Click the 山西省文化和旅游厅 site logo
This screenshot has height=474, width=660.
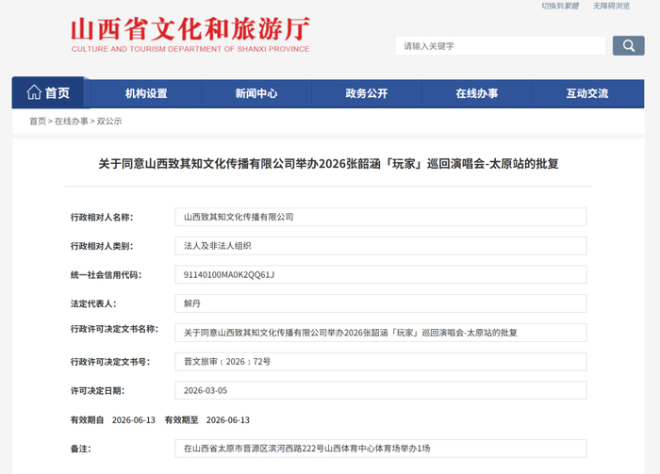coord(190,35)
